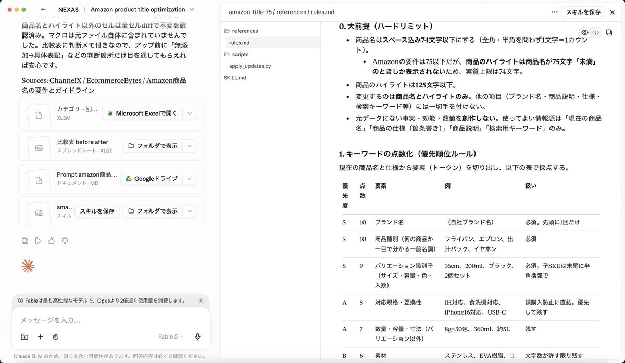Screen dimensions: 625x363
Task: Click the hand icon in composer
Action: [x=56, y=337]
